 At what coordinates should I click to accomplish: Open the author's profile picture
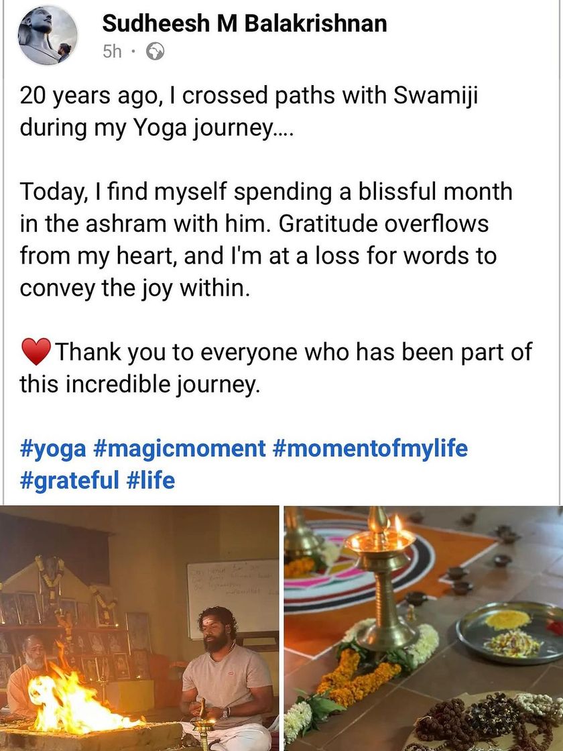pyautogui.click(x=48, y=35)
